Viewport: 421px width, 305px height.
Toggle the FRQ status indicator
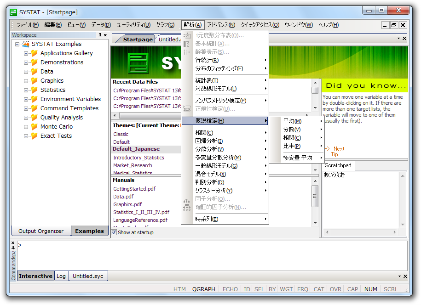(303, 289)
